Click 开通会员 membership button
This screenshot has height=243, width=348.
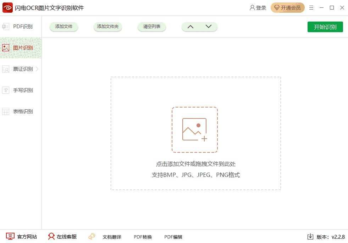287,7
